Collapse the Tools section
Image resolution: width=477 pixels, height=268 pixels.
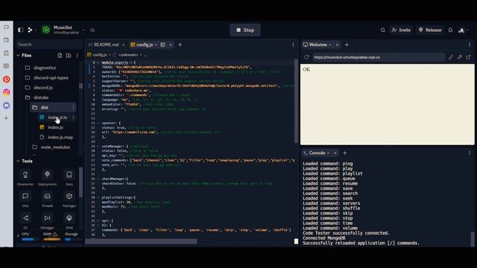coord(18,161)
